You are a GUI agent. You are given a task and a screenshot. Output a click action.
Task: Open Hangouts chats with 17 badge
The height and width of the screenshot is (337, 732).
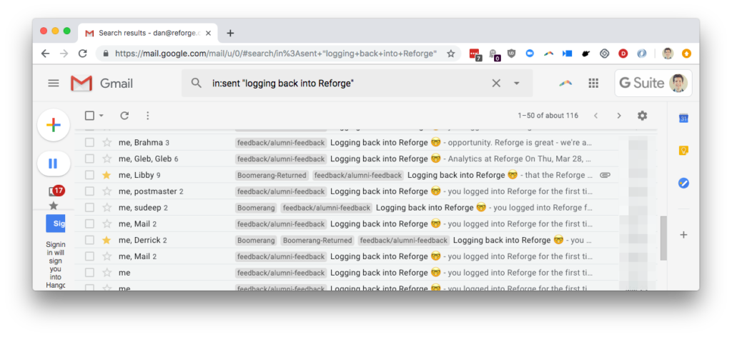(x=56, y=191)
